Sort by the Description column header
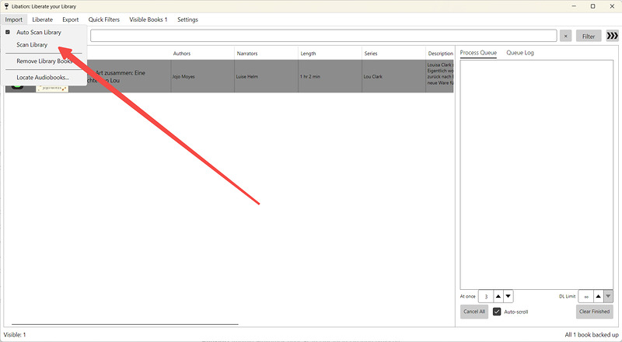The height and width of the screenshot is (342, 622). pyautogui.click(x=440, y=53)
